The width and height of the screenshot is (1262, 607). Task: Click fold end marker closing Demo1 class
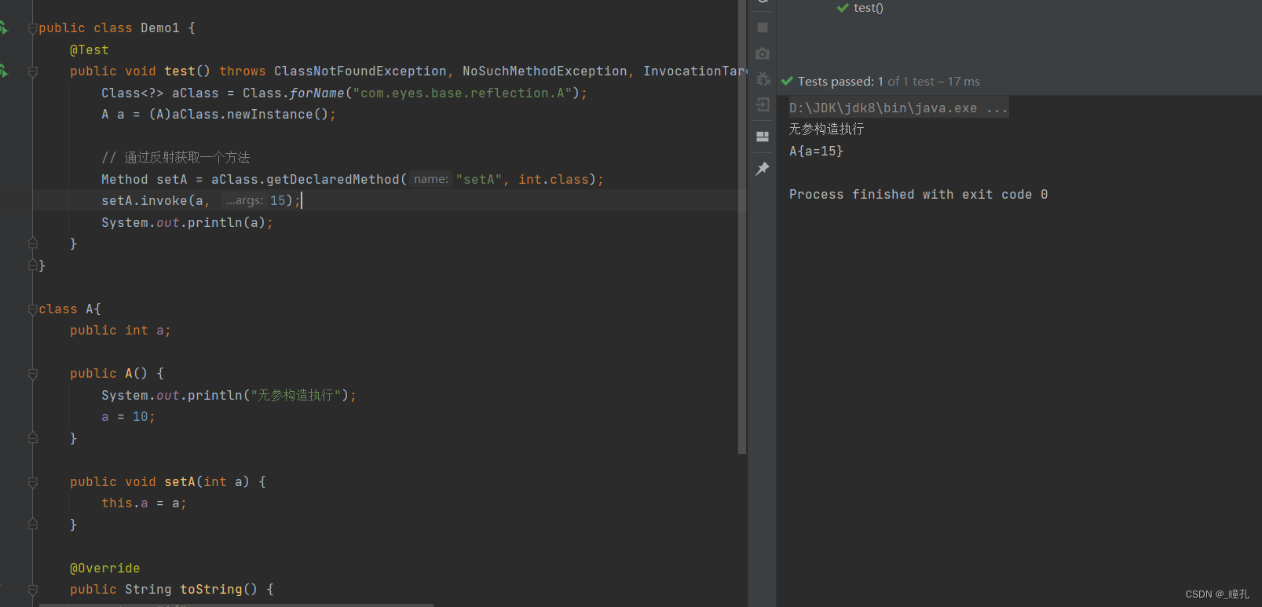(x=32, y=265)
